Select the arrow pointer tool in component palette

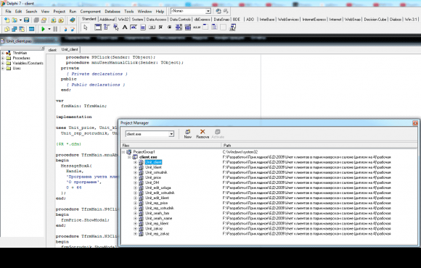point(86,28)
